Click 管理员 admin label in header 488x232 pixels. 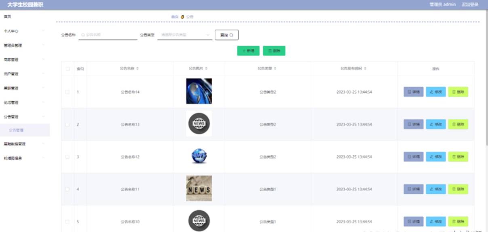443,4
